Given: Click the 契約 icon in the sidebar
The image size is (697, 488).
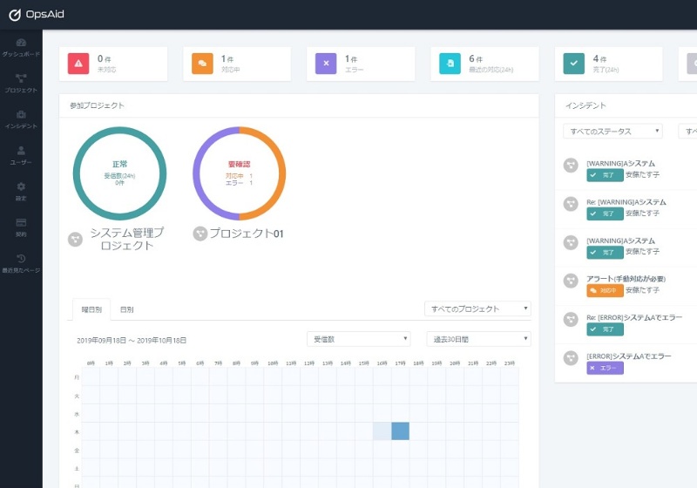Looking at the screenshot, I should click(21, 227).
